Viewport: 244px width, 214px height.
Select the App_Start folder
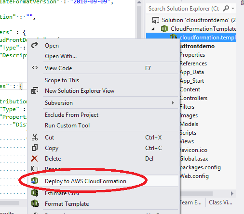pyautogui.click(x=192, y=81)
